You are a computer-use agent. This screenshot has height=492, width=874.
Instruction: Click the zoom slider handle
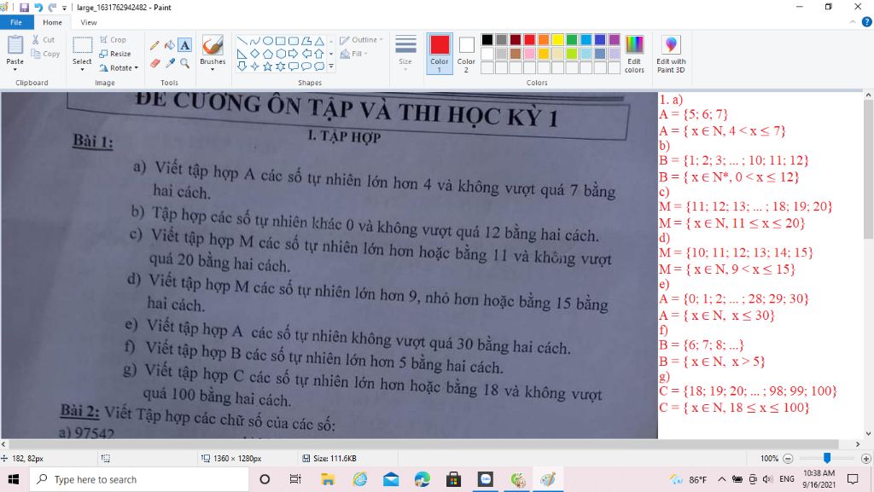[x=827, y=458]
